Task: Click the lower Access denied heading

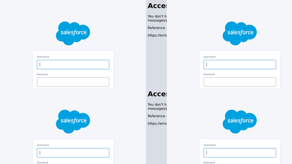Action: pos(157,94)
